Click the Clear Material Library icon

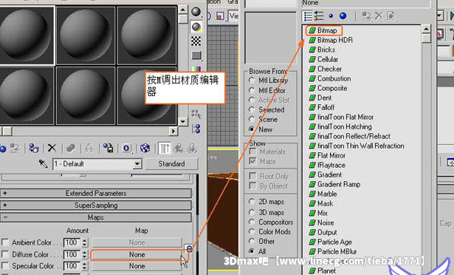[391, 16]
